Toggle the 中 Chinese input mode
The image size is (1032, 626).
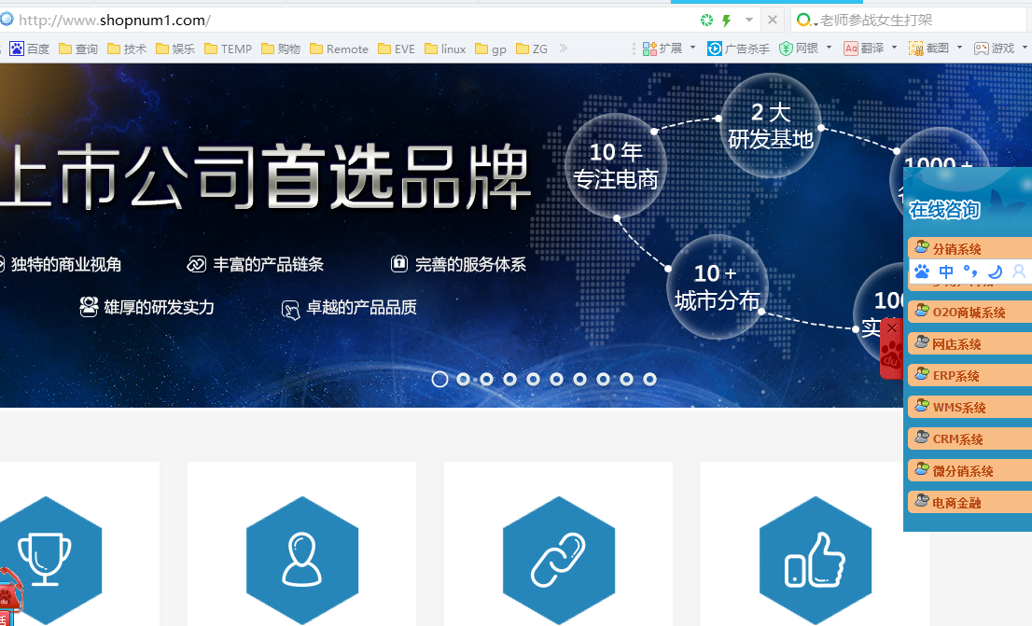pos(946,271)
